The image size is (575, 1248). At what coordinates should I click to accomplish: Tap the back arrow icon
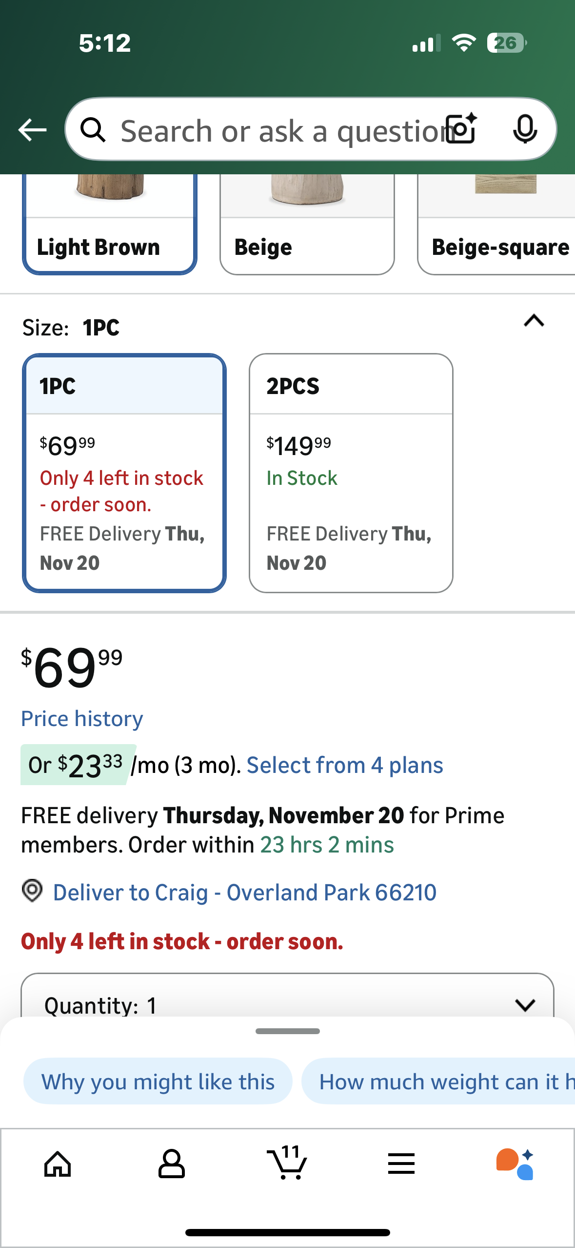pyautogui.click(x=32, y=130)
